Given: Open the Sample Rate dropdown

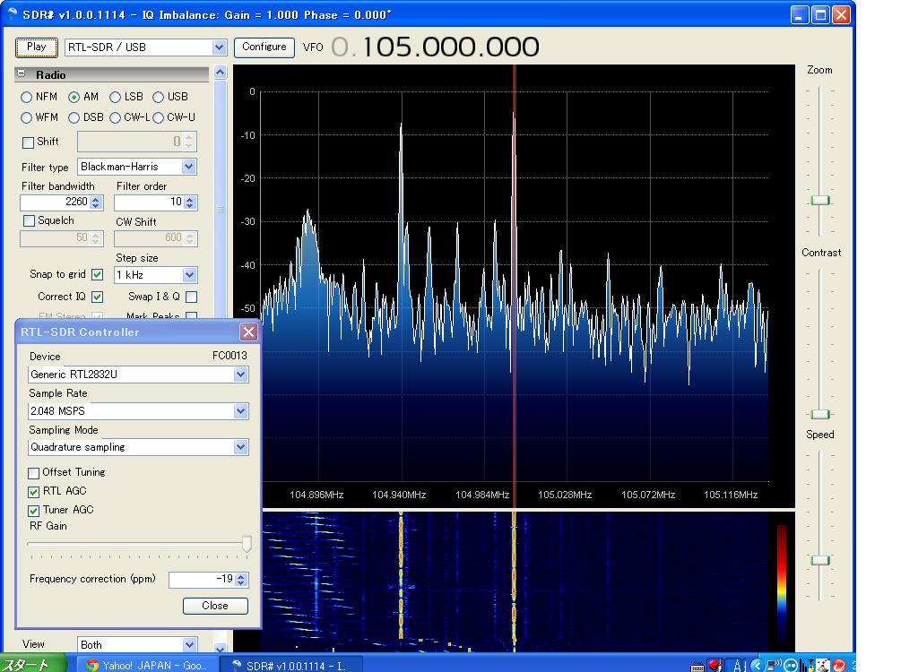Looking at the screenshot, I should click(240, 411).
